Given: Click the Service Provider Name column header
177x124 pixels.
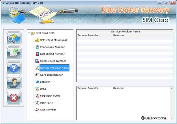Looking at the screenshot, I should 125,31.
